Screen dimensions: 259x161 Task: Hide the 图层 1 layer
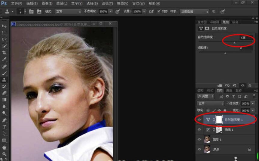(200, 140)
